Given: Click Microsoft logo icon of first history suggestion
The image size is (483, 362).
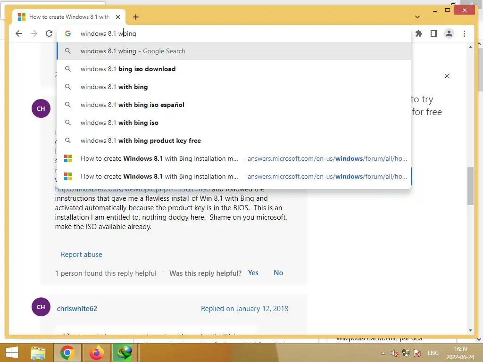Looking at the screenshot, I should (x=68, y=158).
